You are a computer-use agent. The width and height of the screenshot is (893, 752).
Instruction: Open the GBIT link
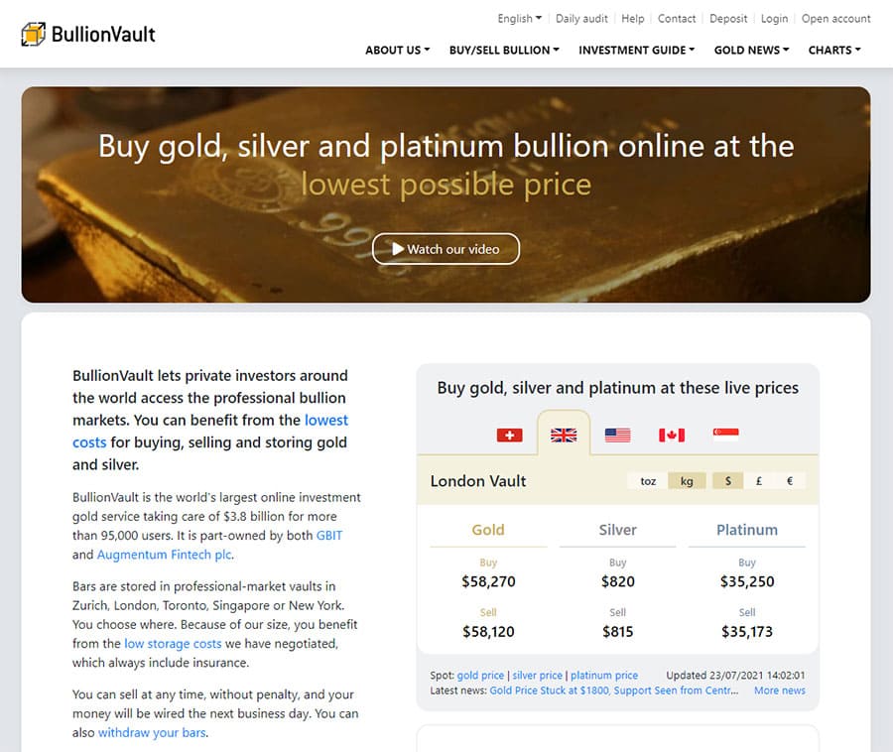(329, 536)
